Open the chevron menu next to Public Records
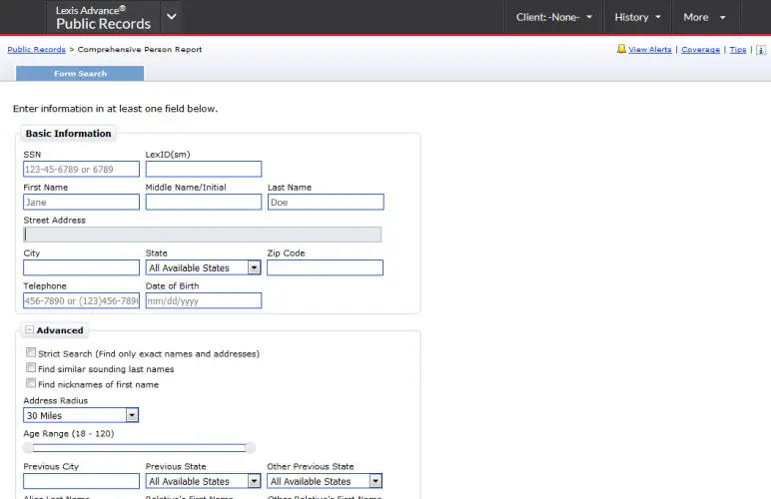The image size is (771, 499). [x=172, y=17]
